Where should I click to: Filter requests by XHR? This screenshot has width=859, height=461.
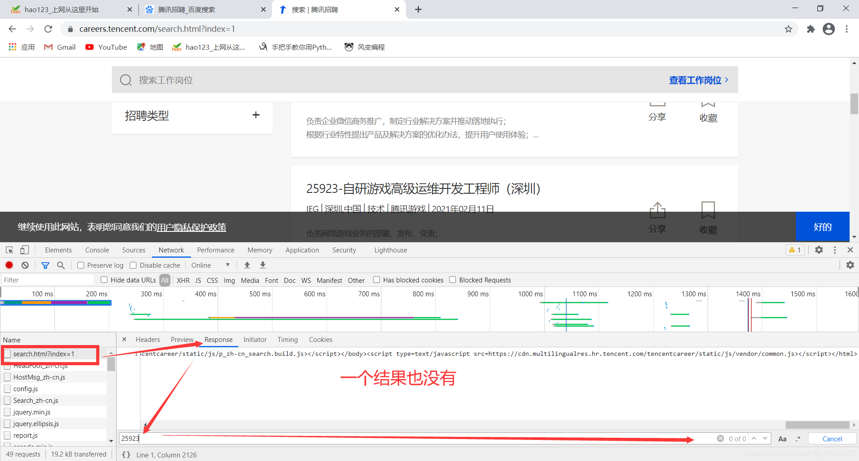tap(183, 280)
